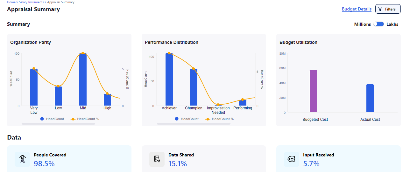Toggle the Millions/Lakhs switch

pyautogui.click(x=378, y=24)
